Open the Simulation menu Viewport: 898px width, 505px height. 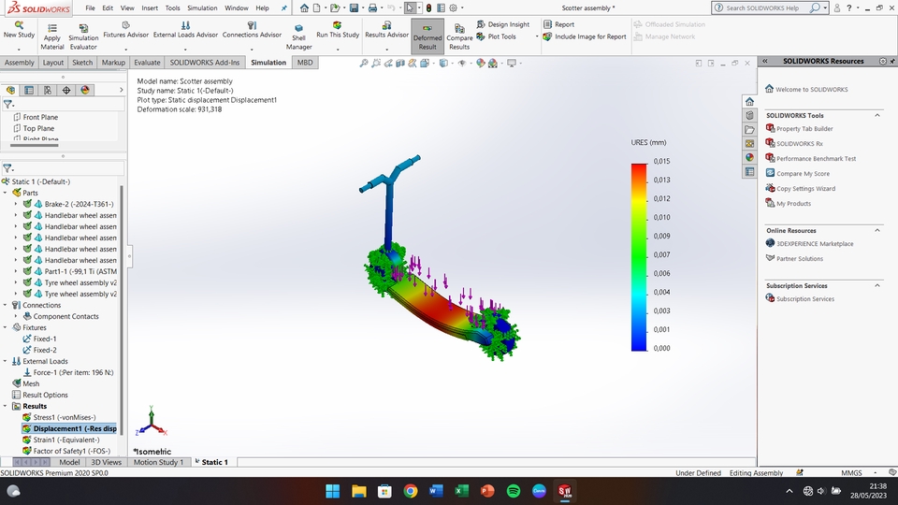202,8
